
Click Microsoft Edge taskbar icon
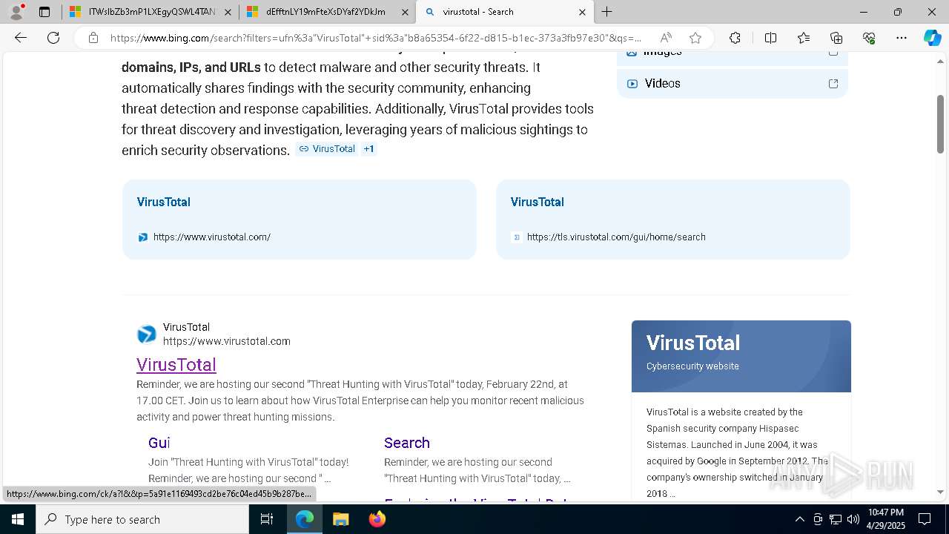pyautogui.click(x=305, y=519)
